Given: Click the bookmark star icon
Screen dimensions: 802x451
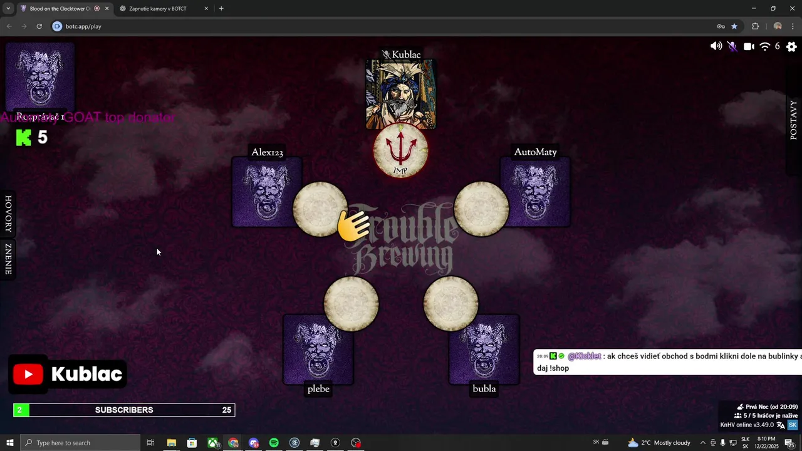Looking at the screenshot, I should (734, 26).
